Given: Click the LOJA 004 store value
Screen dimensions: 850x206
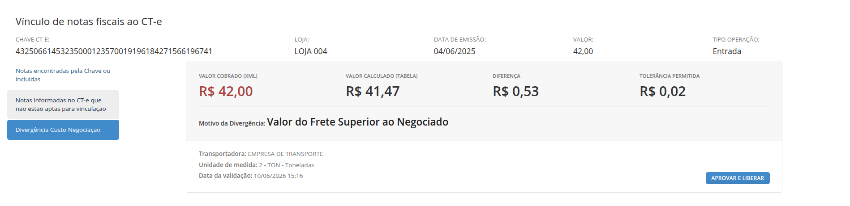Looking at the screenshot, I should coord(311,51).
